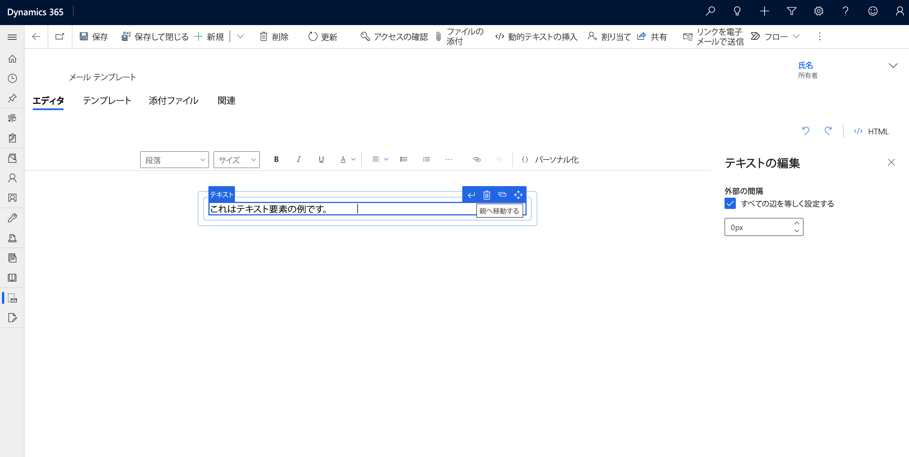Image resolution: width=909 pixels, height=457 pixels.
Task: Switch to the 関連 tab
Action: tap(226, 101)
